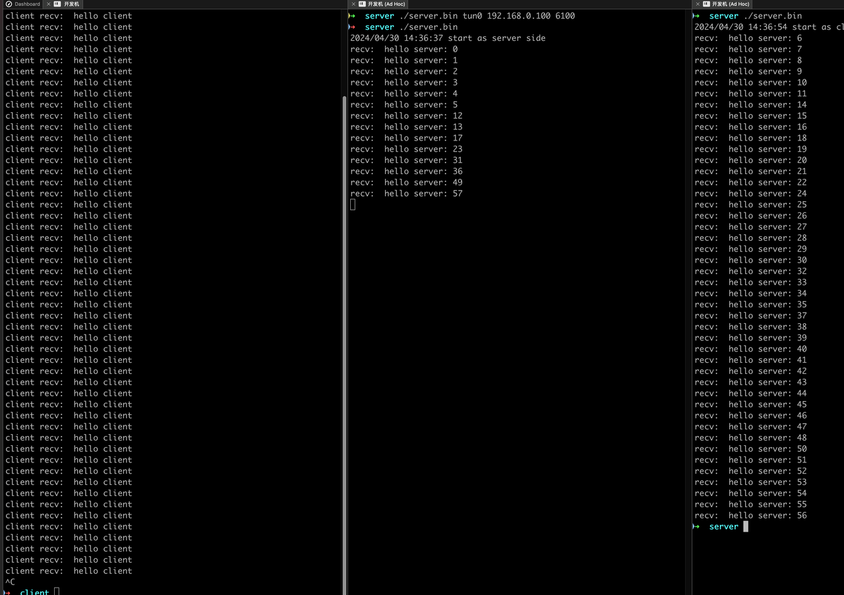Click the 'hello server: 56' line
844x595 pixels.
tap(750, 515)
